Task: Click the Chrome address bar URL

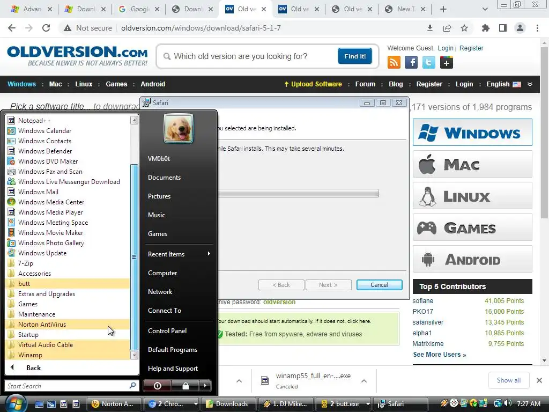Action: (x=201, y=28)
